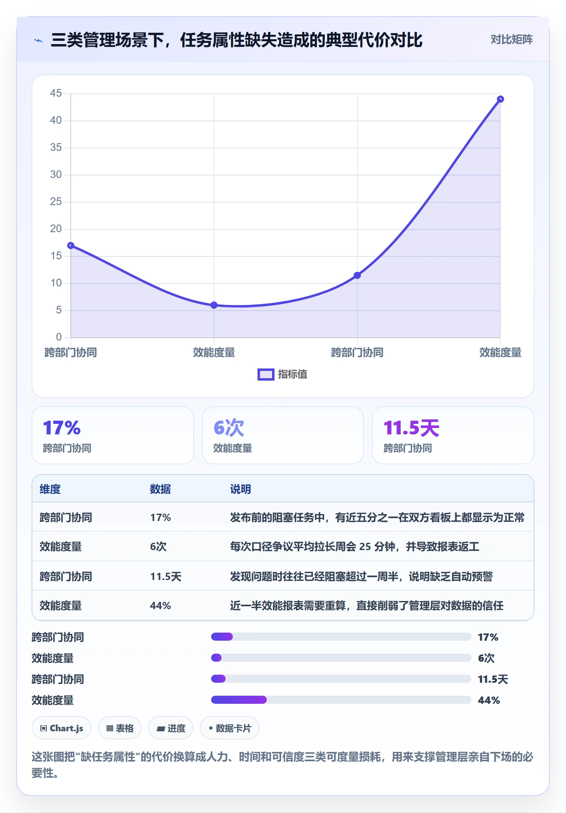Click the description starting with 发布前的阻塞任务中
This screenshot has width=566, height=813.
(377, 518)
